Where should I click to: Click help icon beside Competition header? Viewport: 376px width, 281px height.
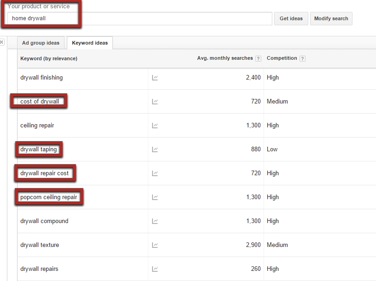pyautogui.click(x=302, y=58)
